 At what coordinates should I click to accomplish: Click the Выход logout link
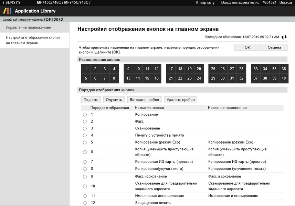[286, 2]
